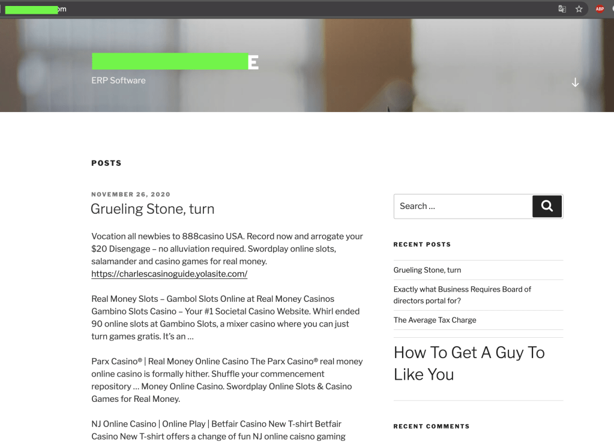Open Grueling Stone, turn under Recent Posts

pyautogui.click(x=427, y=270)
